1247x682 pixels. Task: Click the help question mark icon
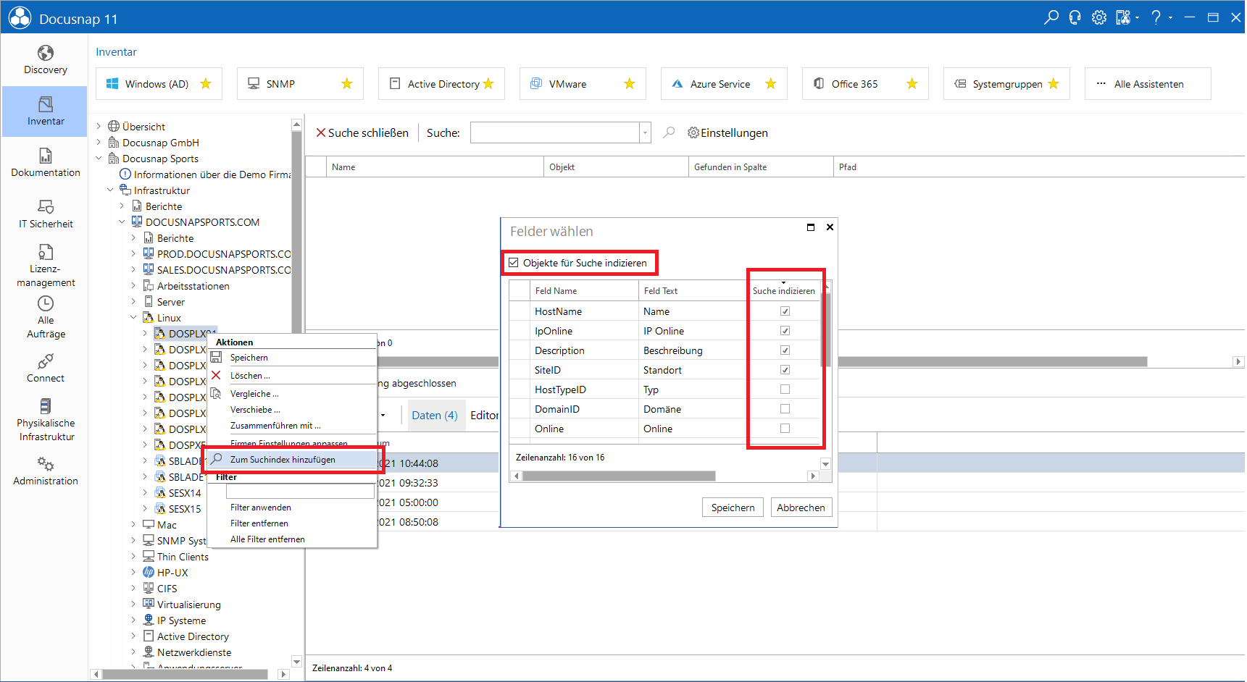tap(1156, 17)
